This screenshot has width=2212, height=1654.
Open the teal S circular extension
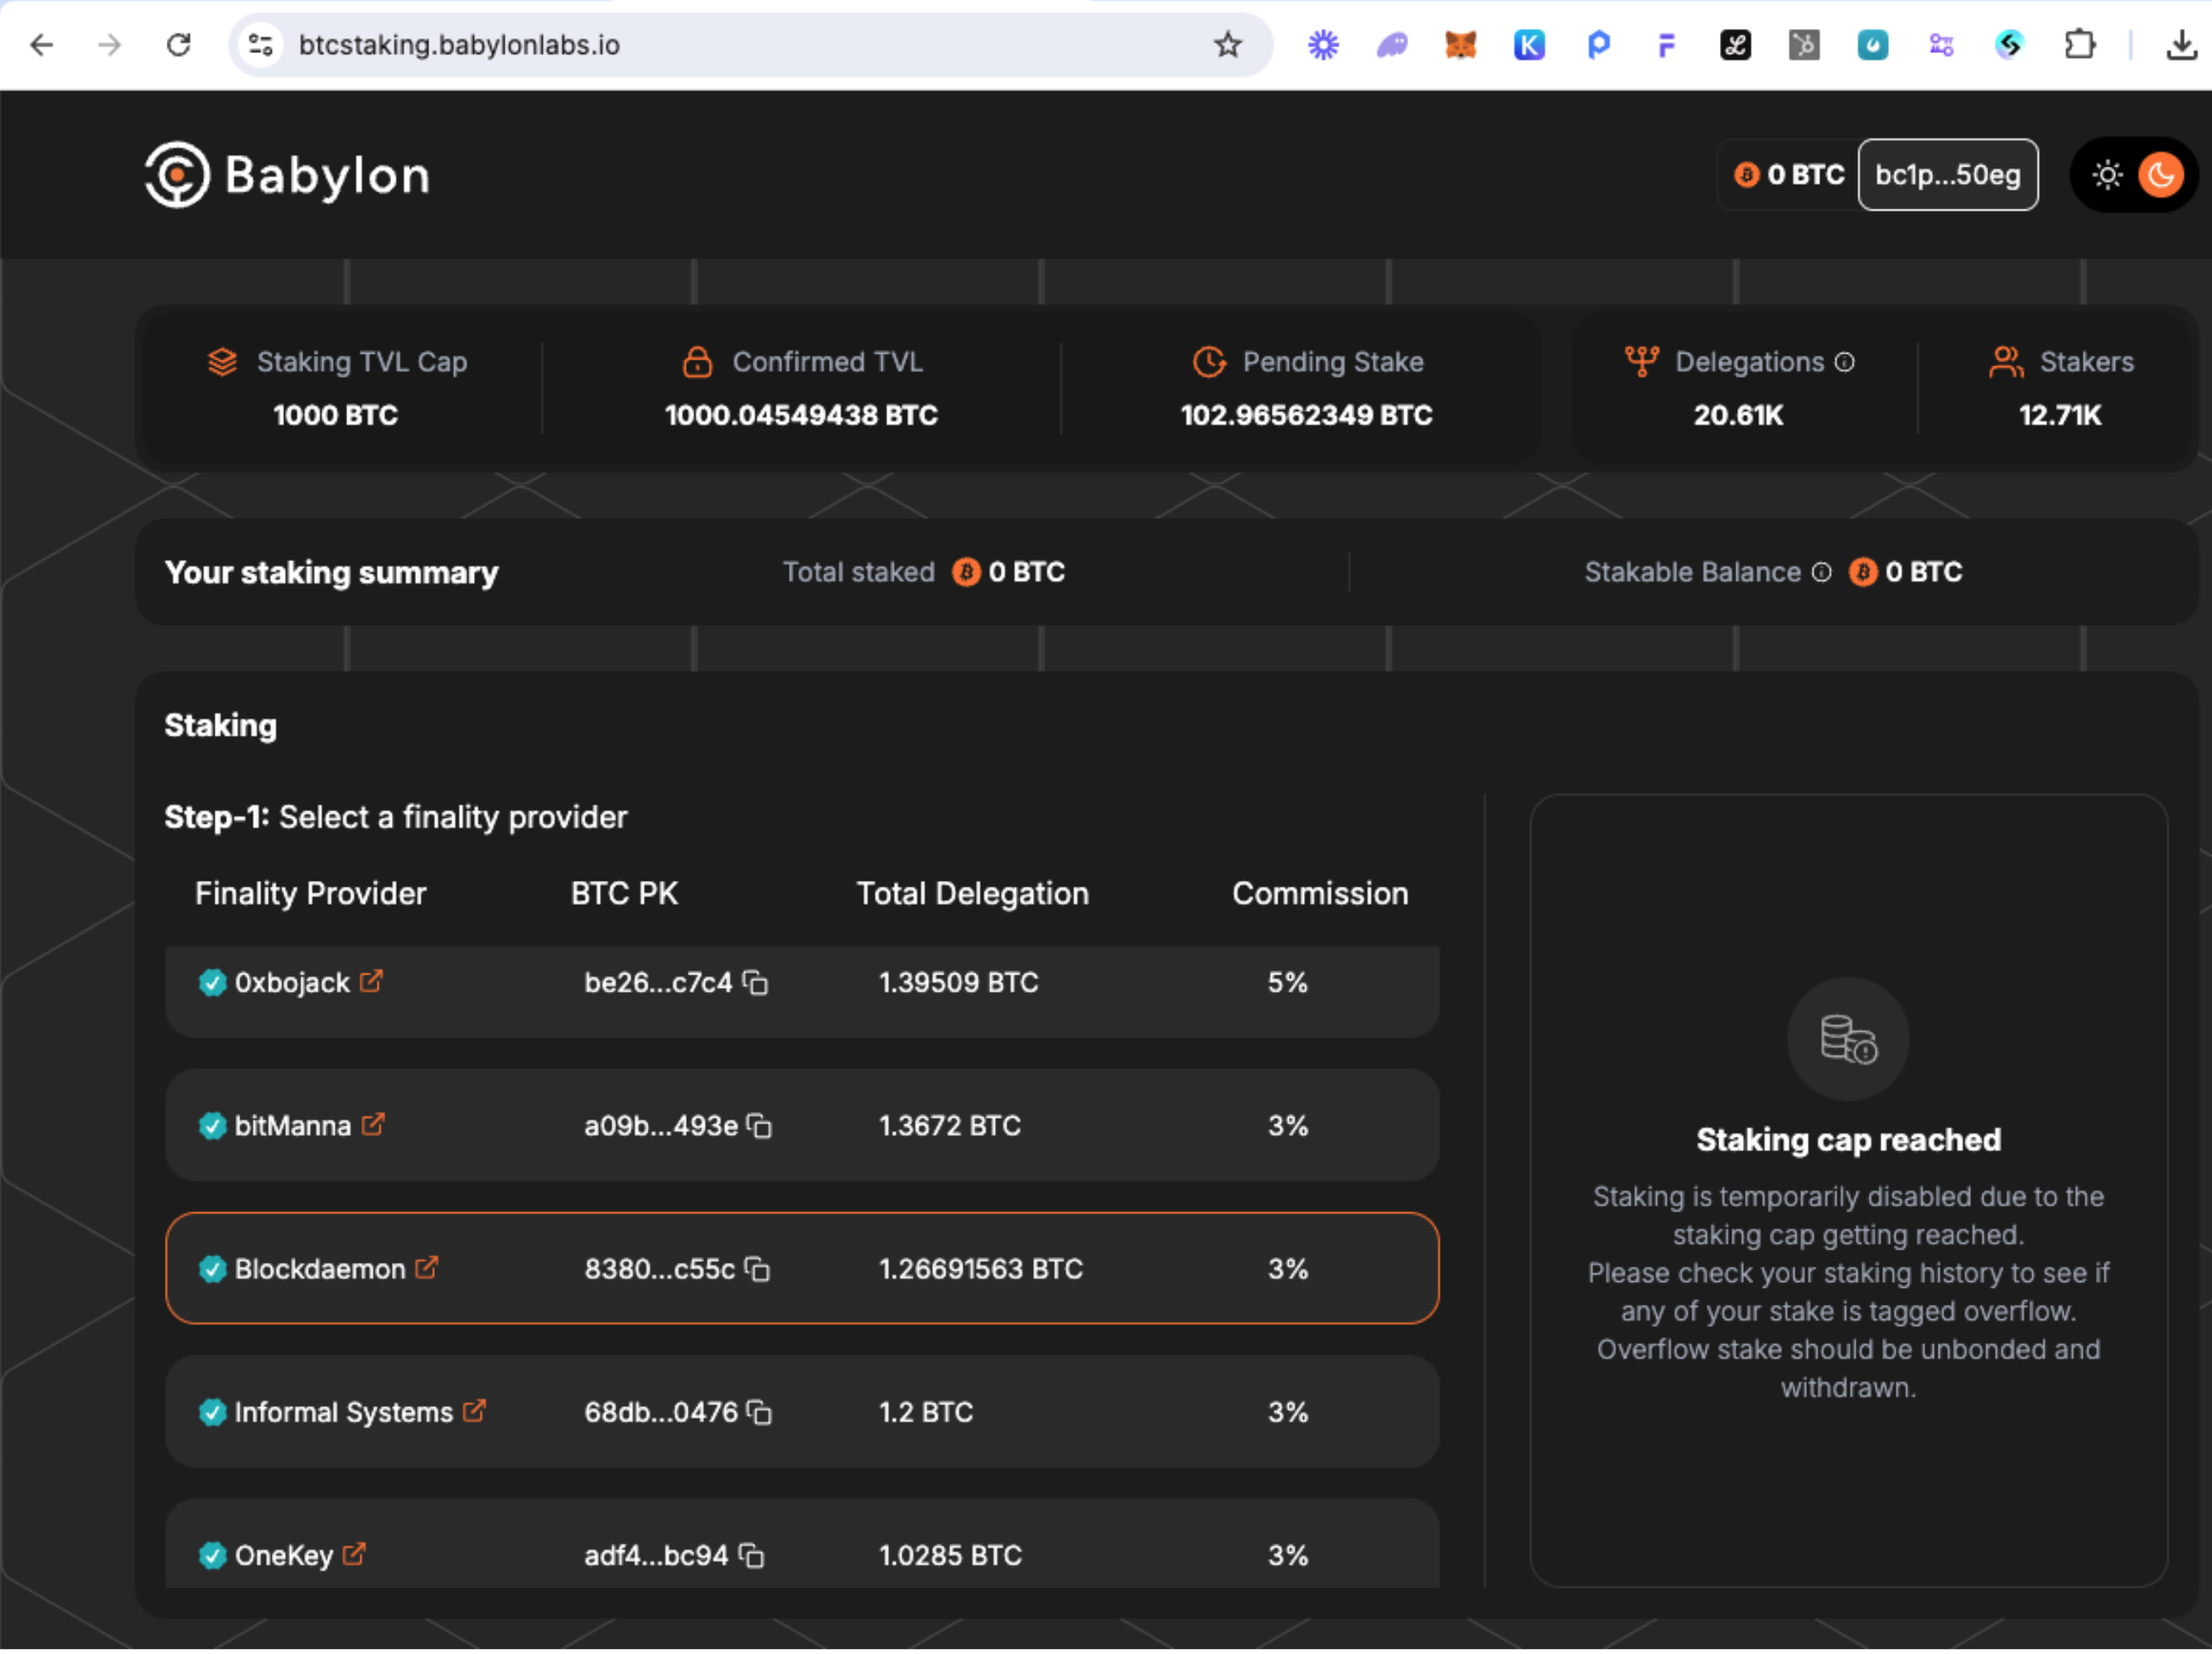tap(2010, 45)
